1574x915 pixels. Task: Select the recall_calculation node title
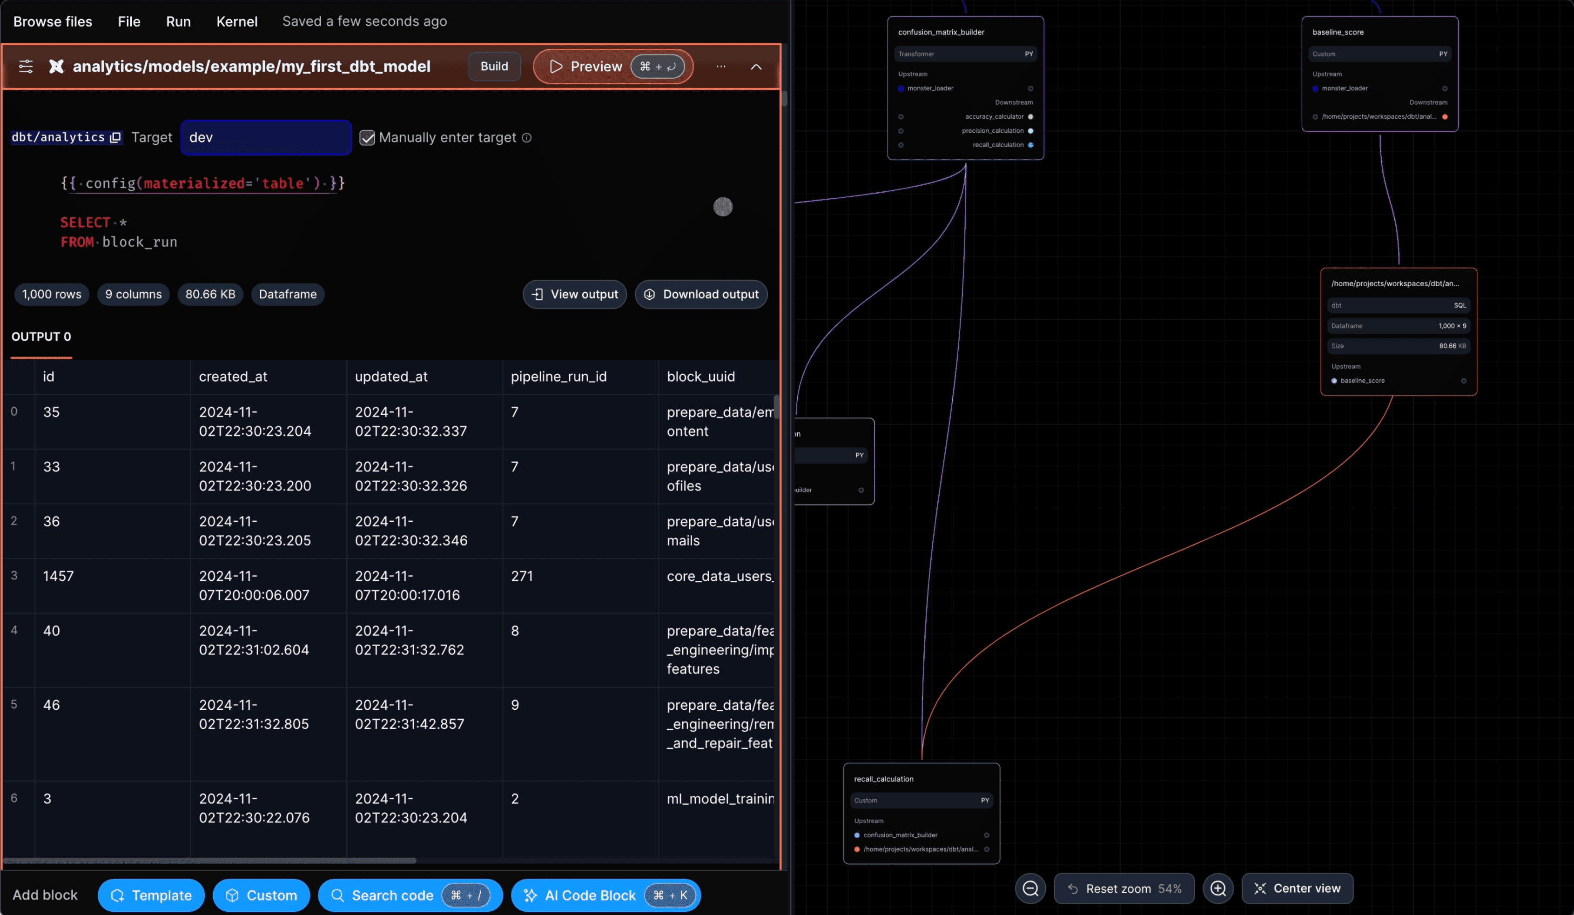point(883,779)
